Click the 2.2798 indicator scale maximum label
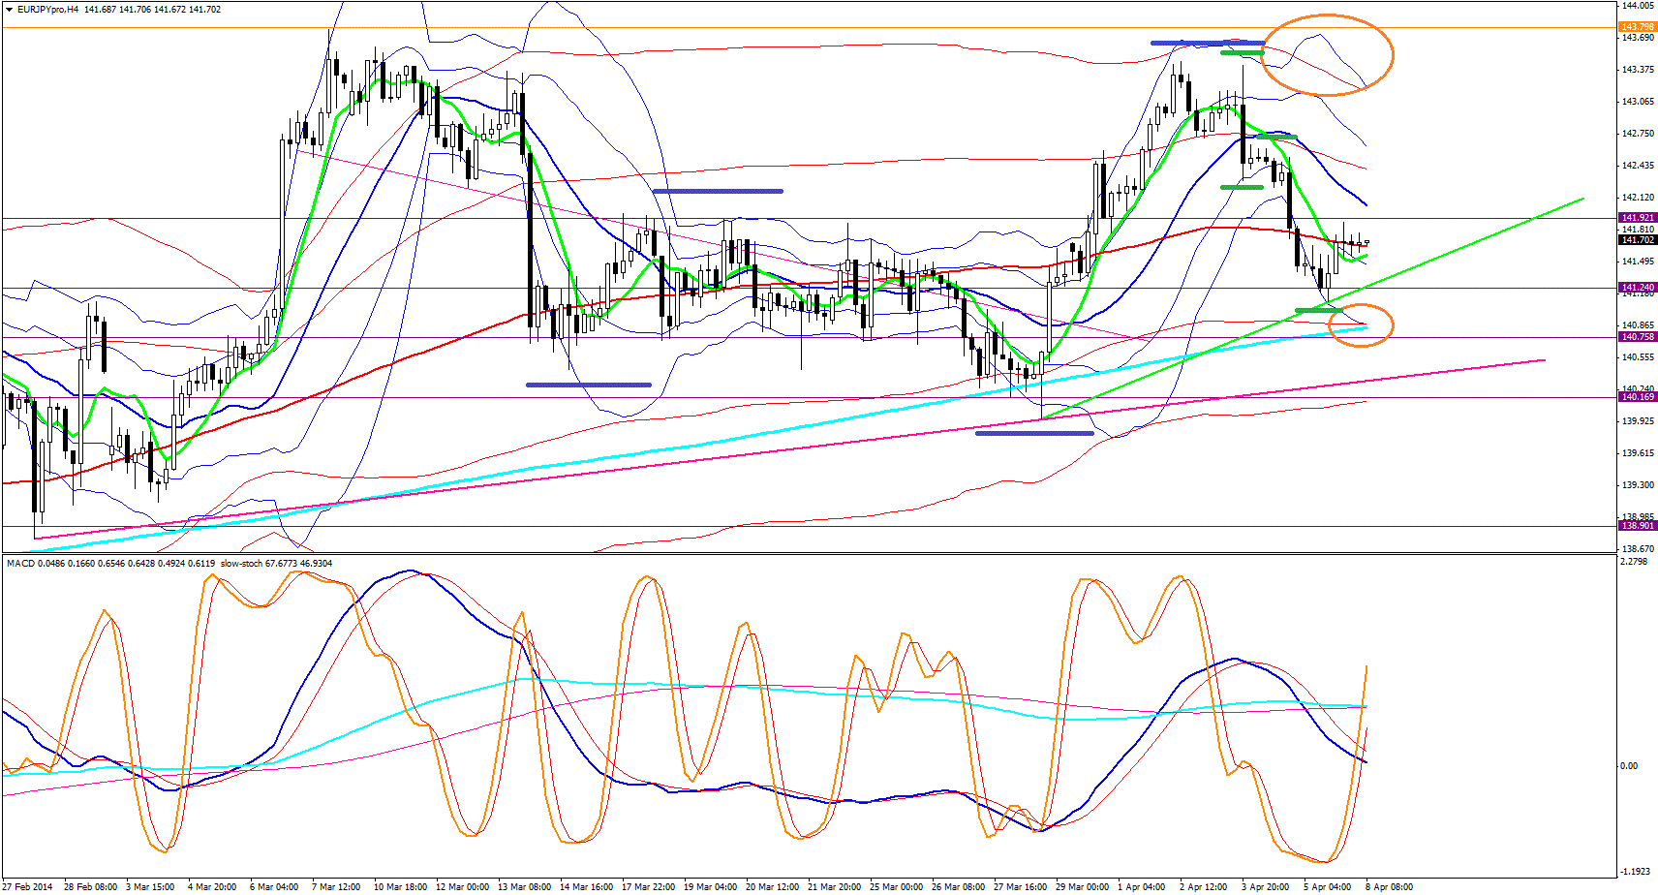 (1634, 562)
